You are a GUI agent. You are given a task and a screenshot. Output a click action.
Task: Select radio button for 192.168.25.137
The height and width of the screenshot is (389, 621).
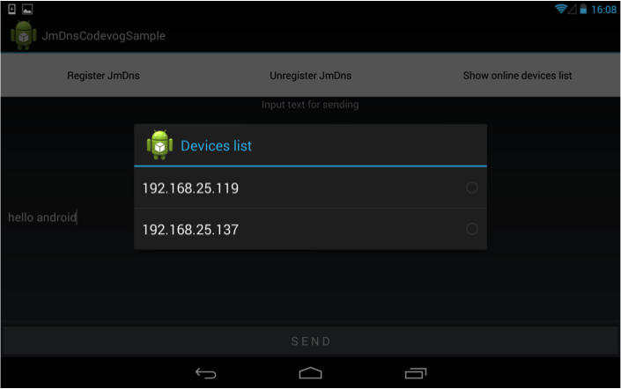coord(471,229)
